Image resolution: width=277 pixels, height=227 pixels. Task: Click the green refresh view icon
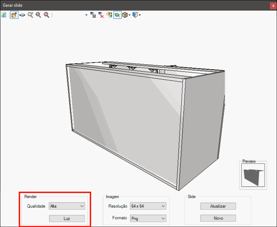click(4, 15)
